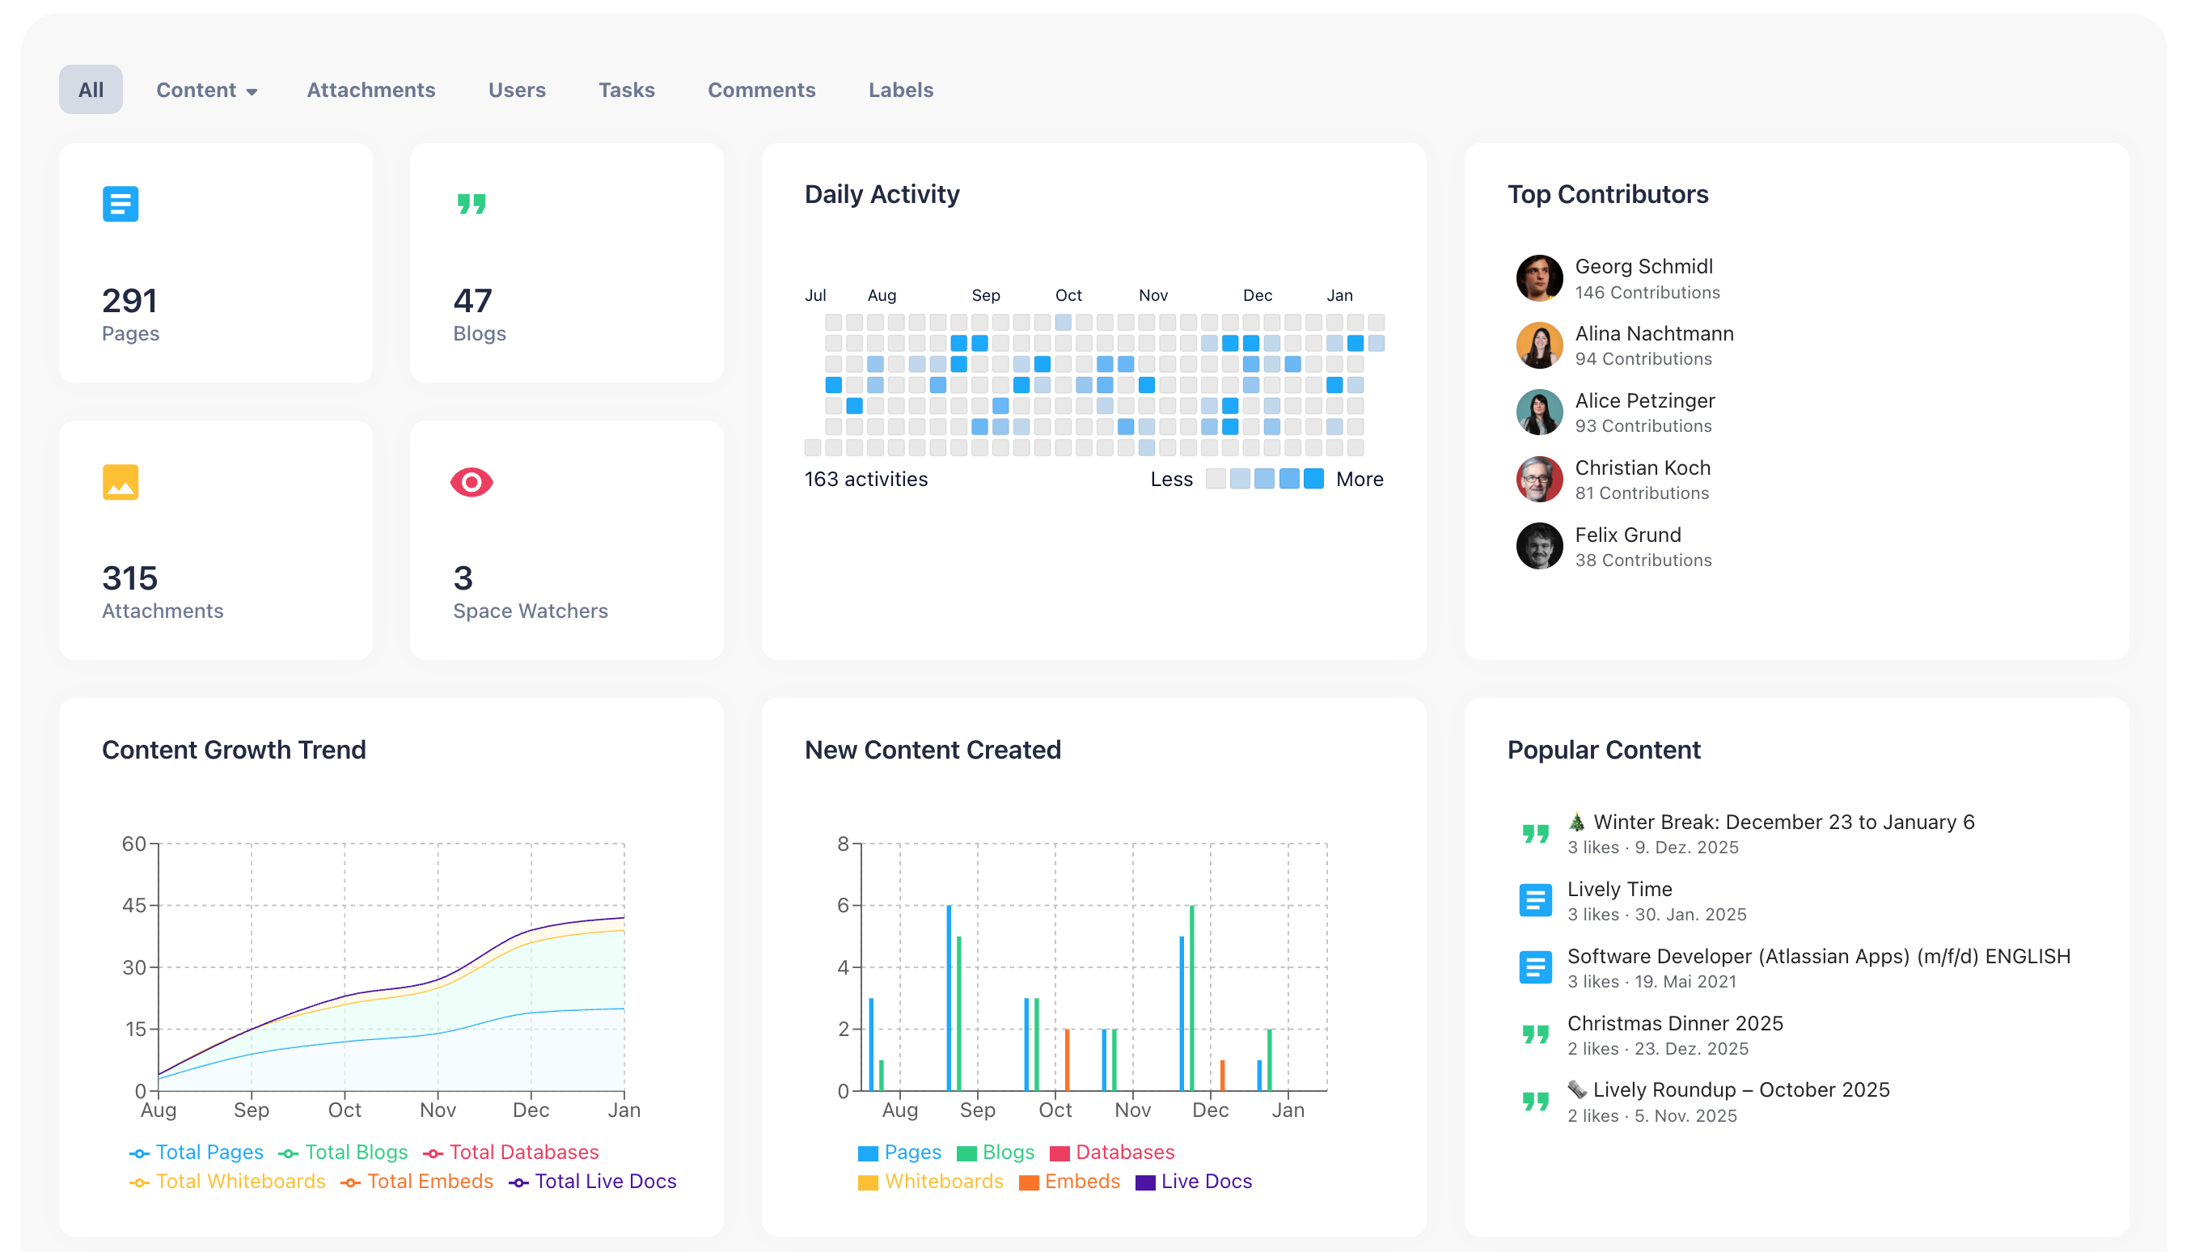Click the page icon beside Lively Time
This screenshot has height=1252, width=2195.
1535,900
